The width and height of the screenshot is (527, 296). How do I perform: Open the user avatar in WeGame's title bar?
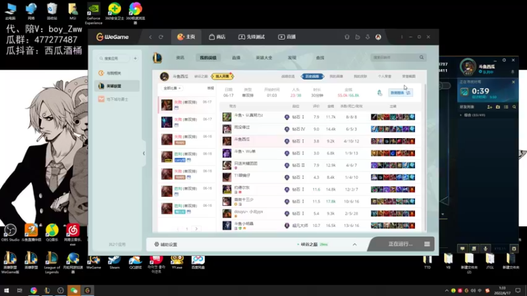click(x=378, y=37)
